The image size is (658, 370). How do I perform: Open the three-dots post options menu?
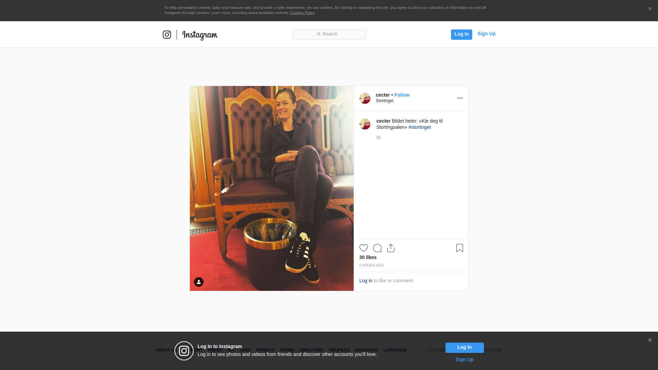coord(460,98)
